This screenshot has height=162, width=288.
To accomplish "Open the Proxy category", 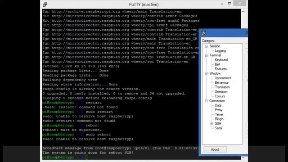I will pyautogui.click(x=219, y=110).
